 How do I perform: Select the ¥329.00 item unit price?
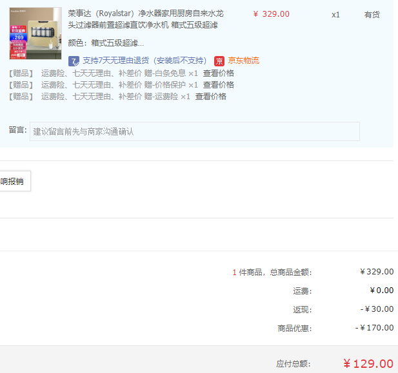(x=272, y=14)
